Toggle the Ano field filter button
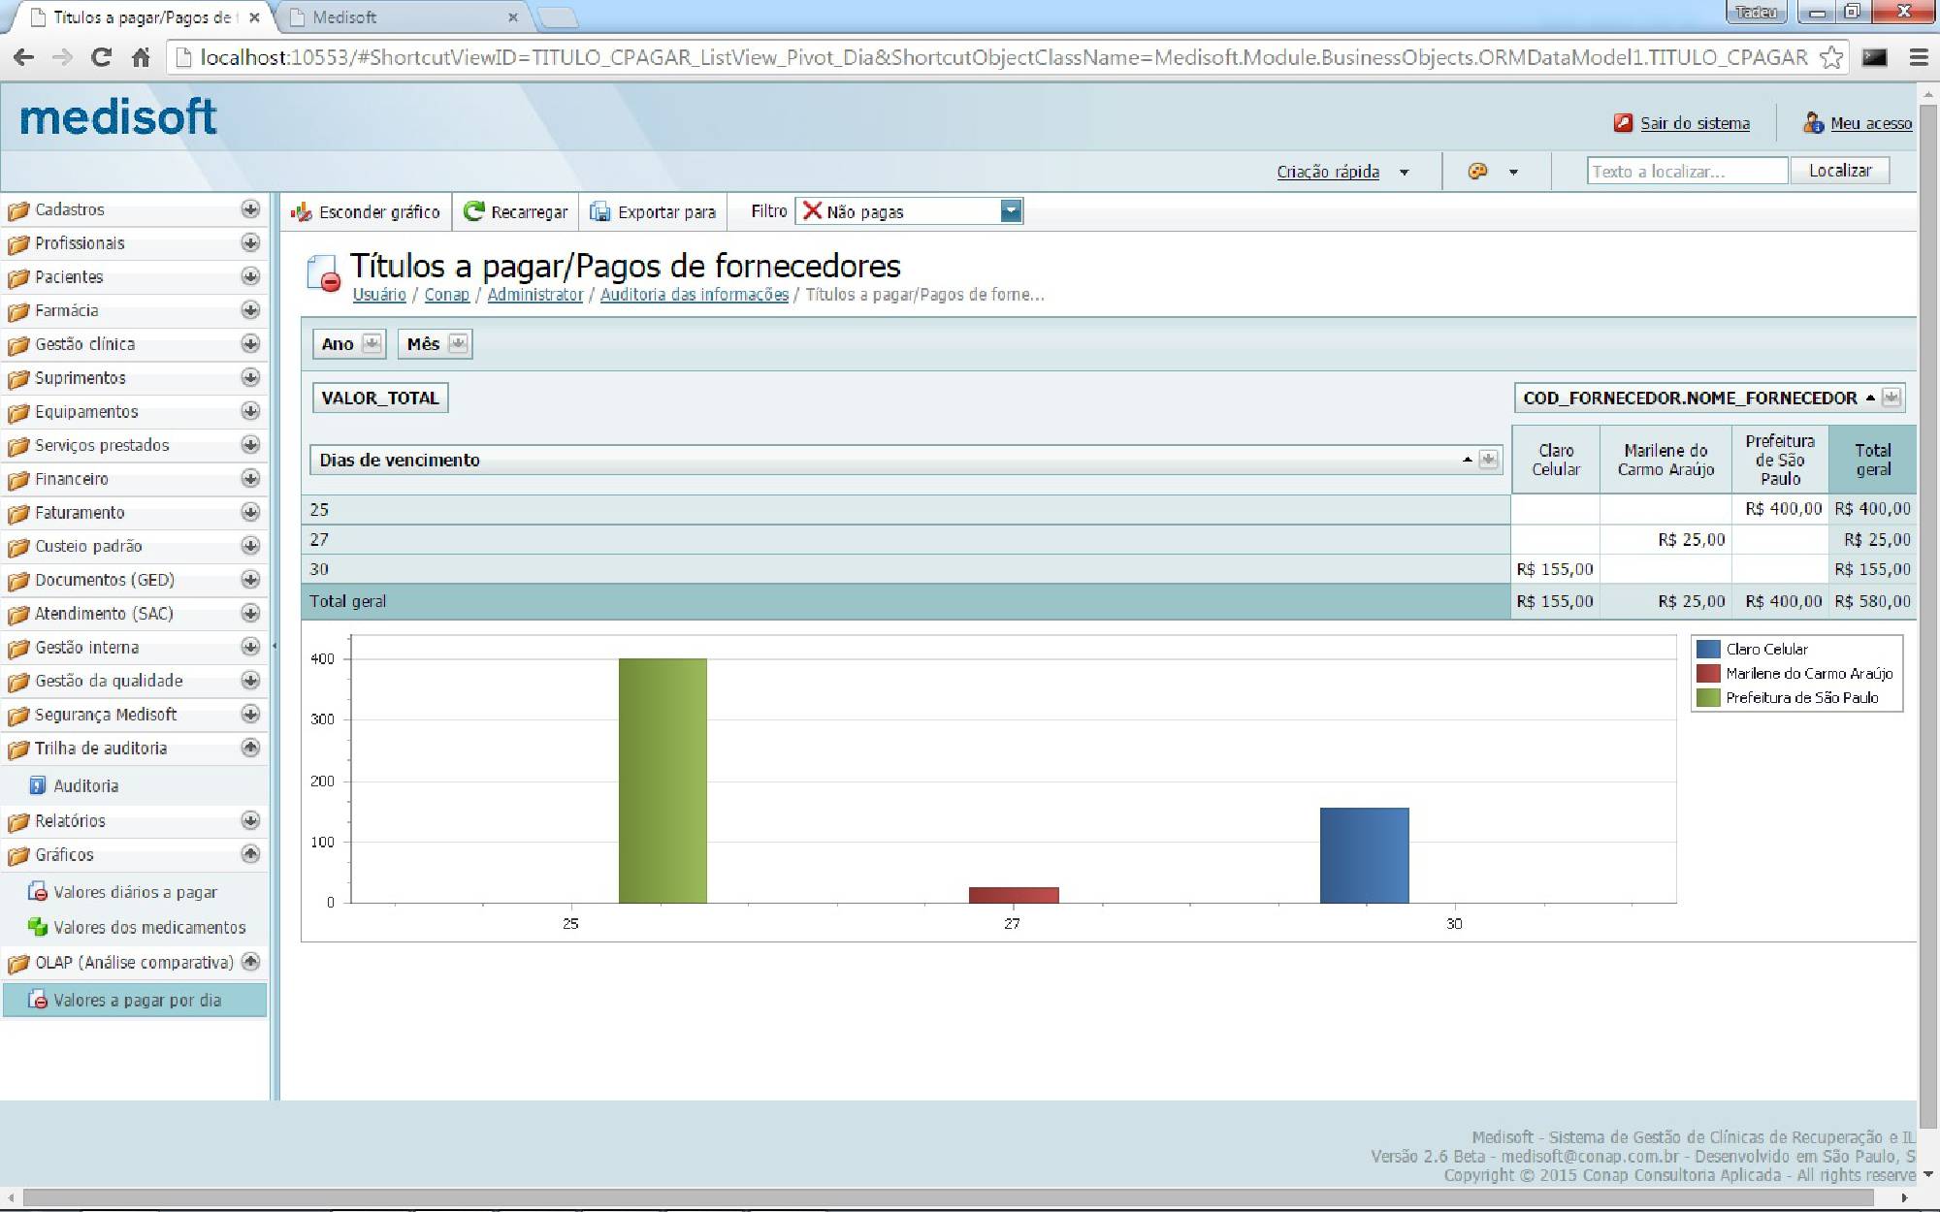This screenshot has height=1212, width=1940. (x=372, y=344)
